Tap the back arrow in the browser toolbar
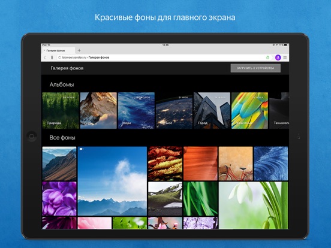331x248 pixels. tap(45, 58)
